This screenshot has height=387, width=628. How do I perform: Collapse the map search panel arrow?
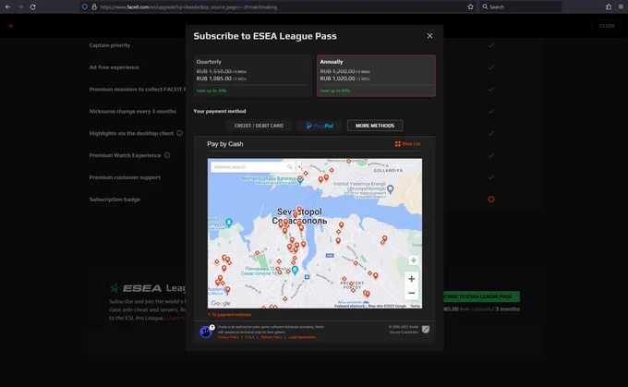point(299,166)
